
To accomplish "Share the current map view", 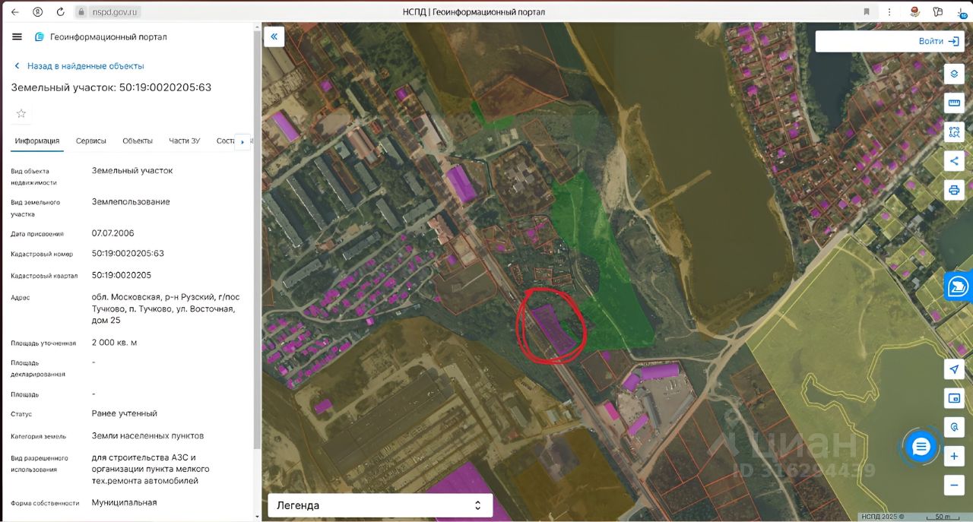I will pos(954,160).
